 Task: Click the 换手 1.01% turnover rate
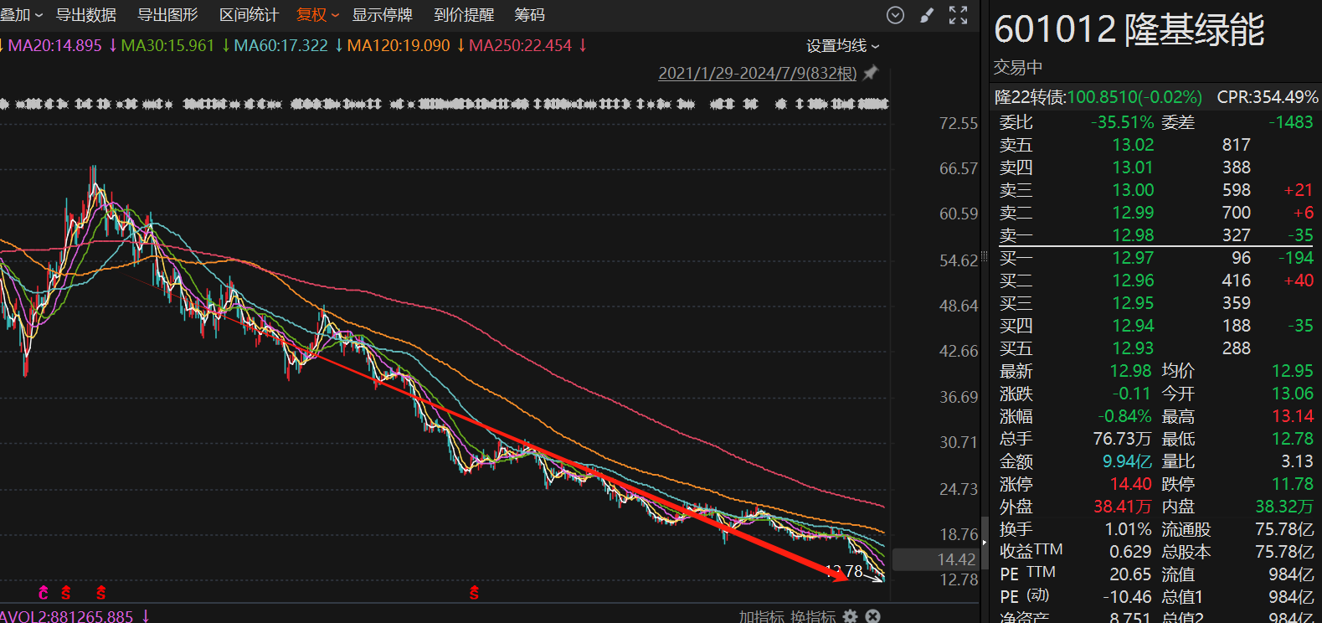coord(1129,529)
